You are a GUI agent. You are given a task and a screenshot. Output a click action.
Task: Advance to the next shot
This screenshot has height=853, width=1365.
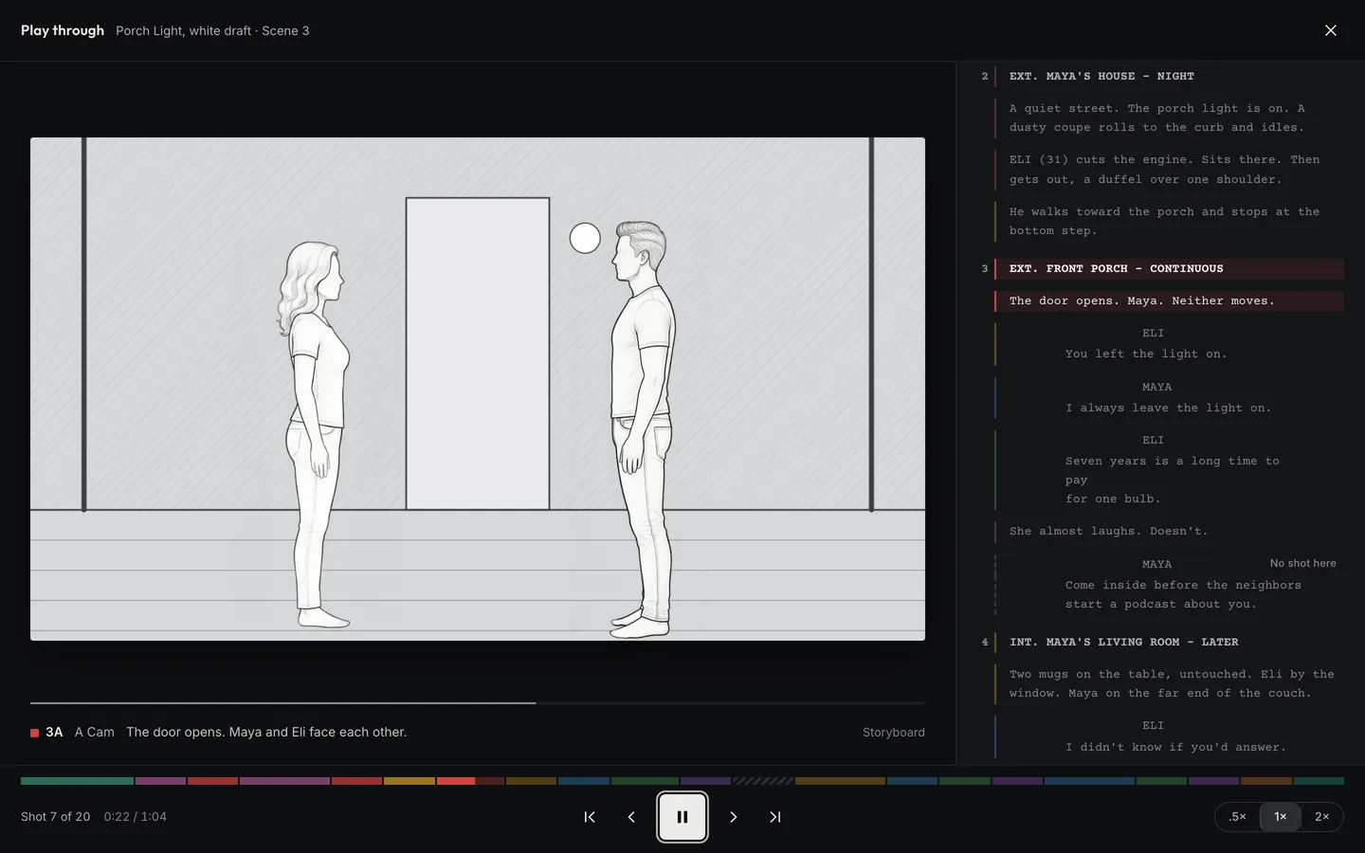click(x=733, y=817)
